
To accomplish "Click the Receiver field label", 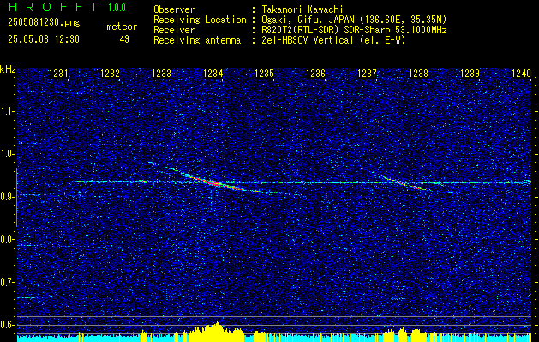I will pos(174,30).
